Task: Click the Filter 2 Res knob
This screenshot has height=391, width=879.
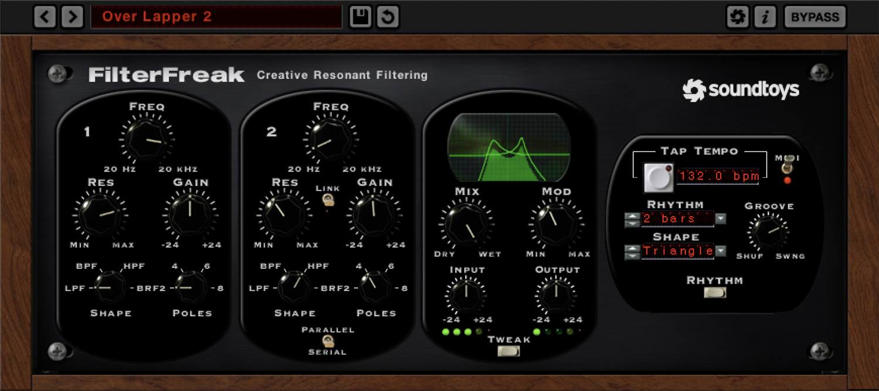Action: coord(285,214)
